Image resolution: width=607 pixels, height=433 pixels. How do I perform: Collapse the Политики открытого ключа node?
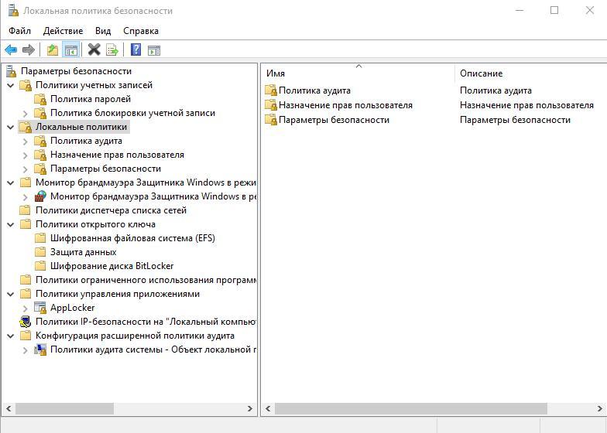10,224
